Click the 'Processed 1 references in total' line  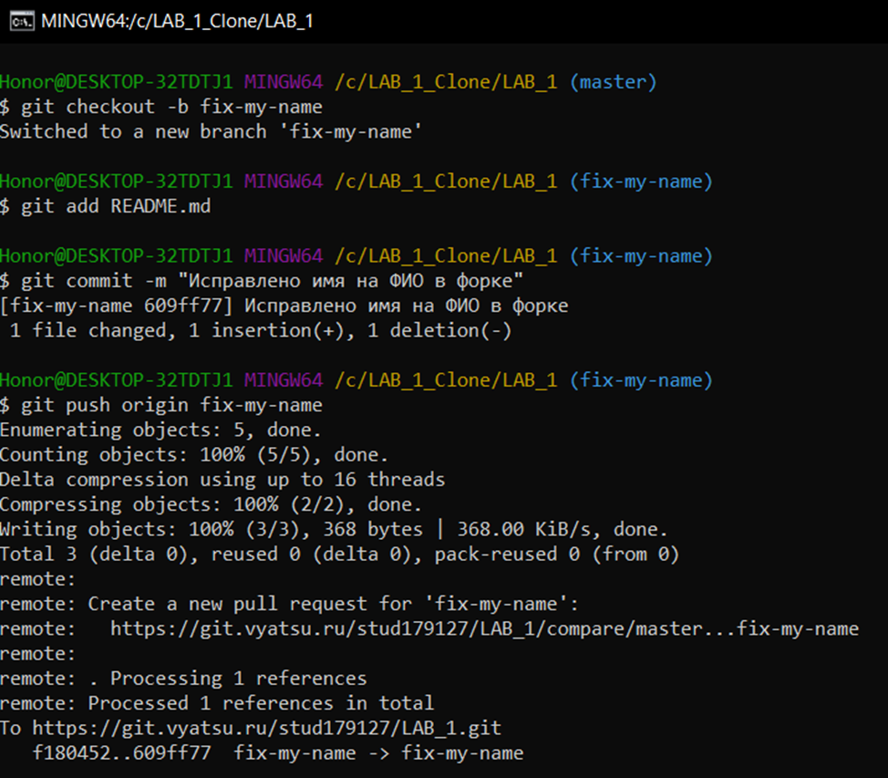click(217, 703)
